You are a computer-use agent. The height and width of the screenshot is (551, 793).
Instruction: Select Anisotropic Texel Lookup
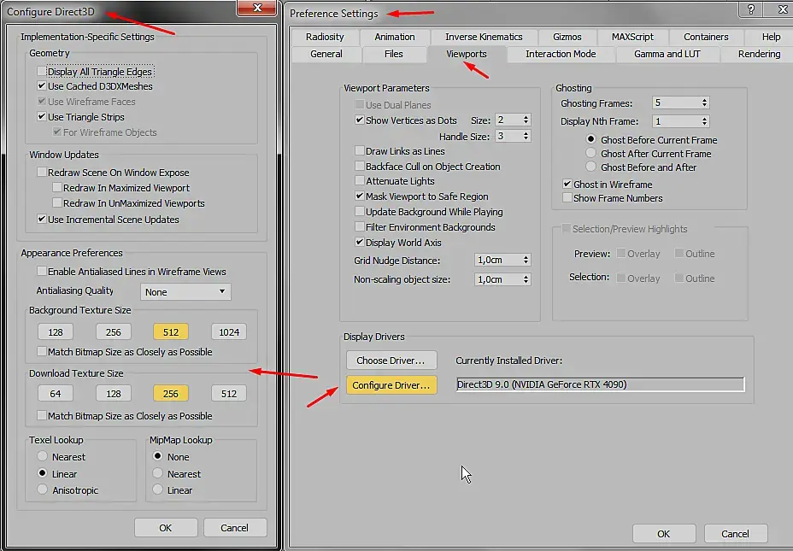coord(43,489)
